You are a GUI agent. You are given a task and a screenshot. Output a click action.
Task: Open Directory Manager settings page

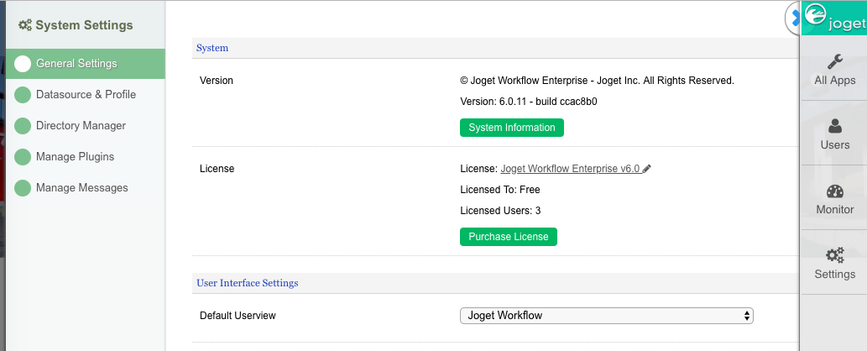click(x=81, y=126)
